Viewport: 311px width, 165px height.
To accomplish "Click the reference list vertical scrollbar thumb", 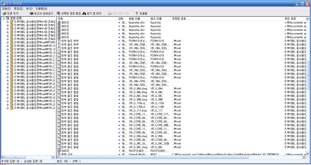I will point(308,75).
